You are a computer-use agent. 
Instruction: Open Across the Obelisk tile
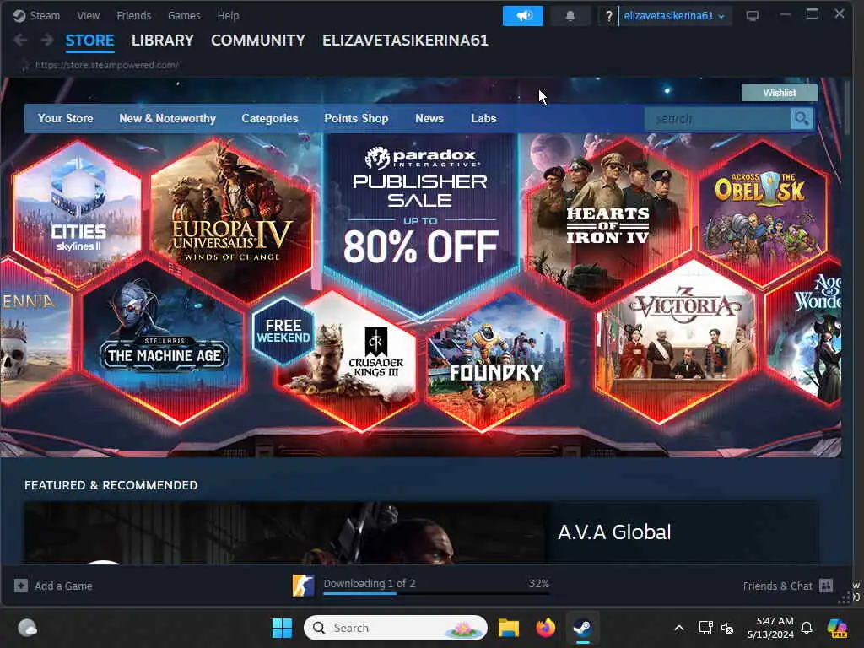point(762,213)
